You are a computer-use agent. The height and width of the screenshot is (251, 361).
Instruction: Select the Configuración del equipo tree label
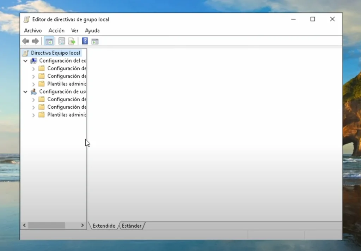pyautogui.click(x=63, y=61)
